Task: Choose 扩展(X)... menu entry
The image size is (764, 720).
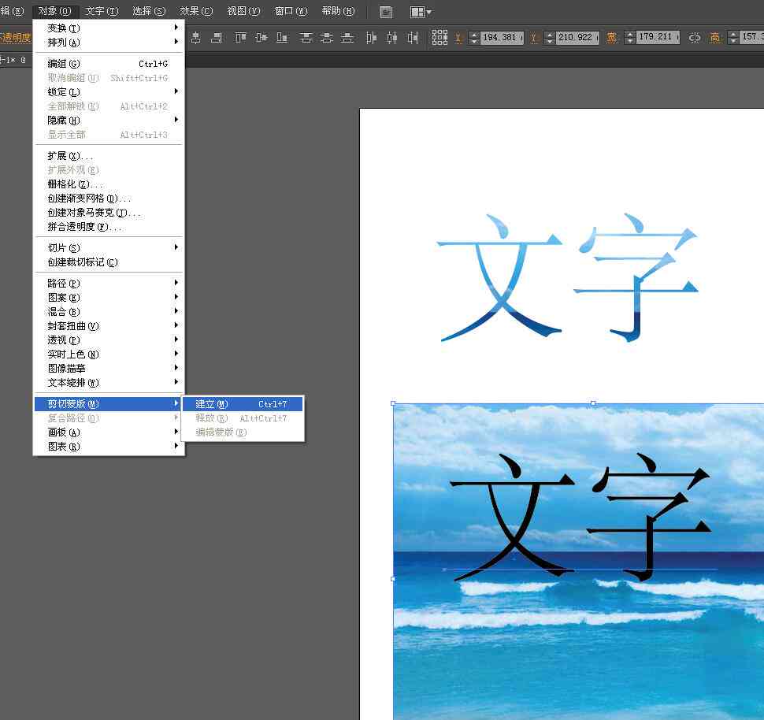Action: click(109, 156)
